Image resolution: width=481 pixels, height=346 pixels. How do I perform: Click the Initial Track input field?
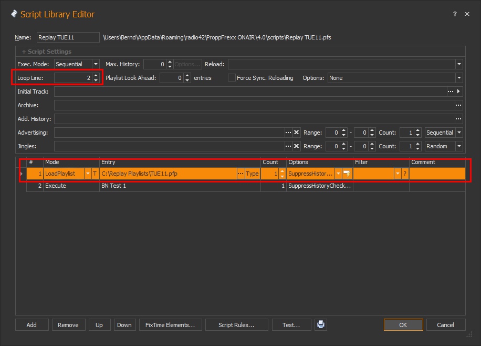tap(250, 91)
